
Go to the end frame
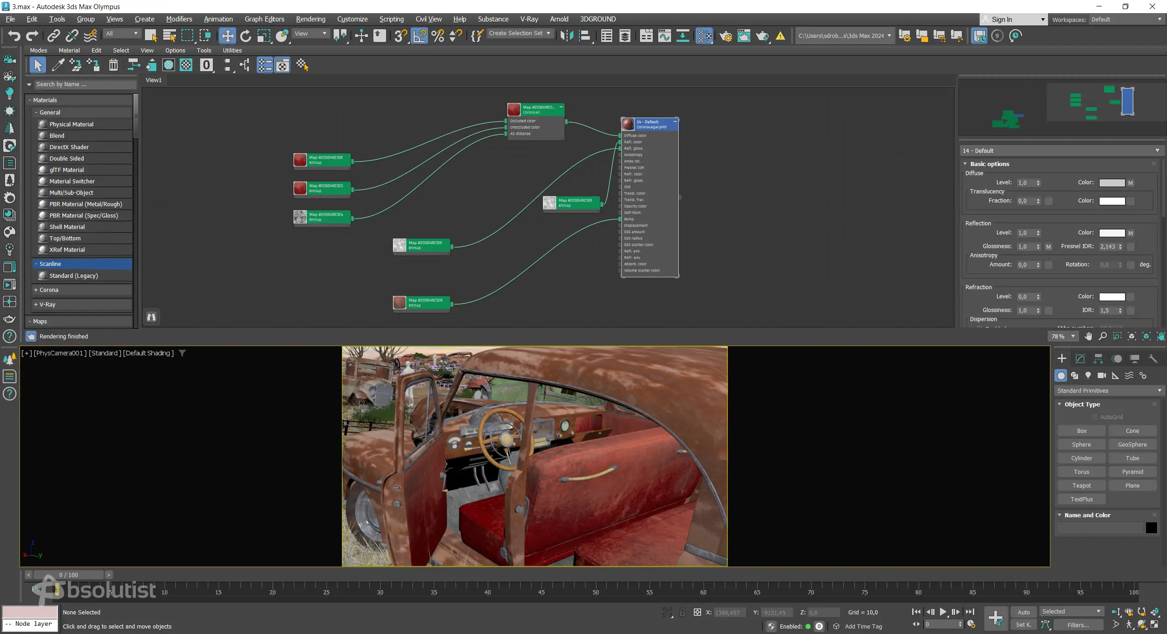pyautogui.click(x=970, y=612)
